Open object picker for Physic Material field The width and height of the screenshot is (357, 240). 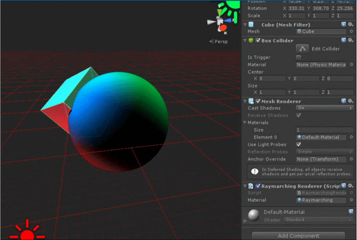tap(351, 64)
